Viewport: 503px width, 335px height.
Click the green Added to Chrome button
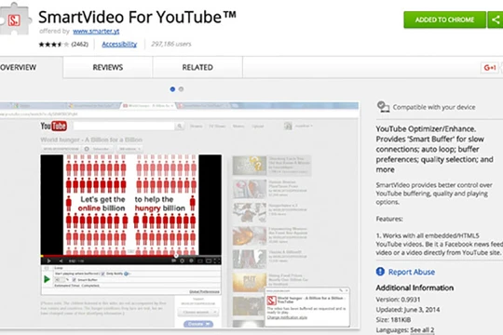[444, 20]
